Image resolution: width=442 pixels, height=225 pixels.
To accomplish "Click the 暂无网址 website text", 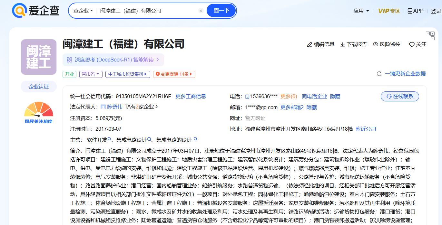I will (255, 118).
